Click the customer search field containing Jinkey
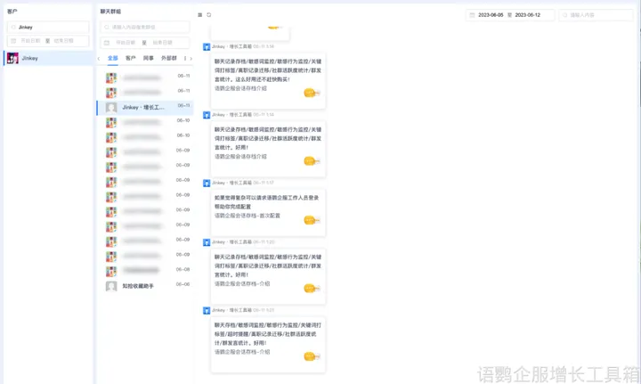 coord(52,28)
